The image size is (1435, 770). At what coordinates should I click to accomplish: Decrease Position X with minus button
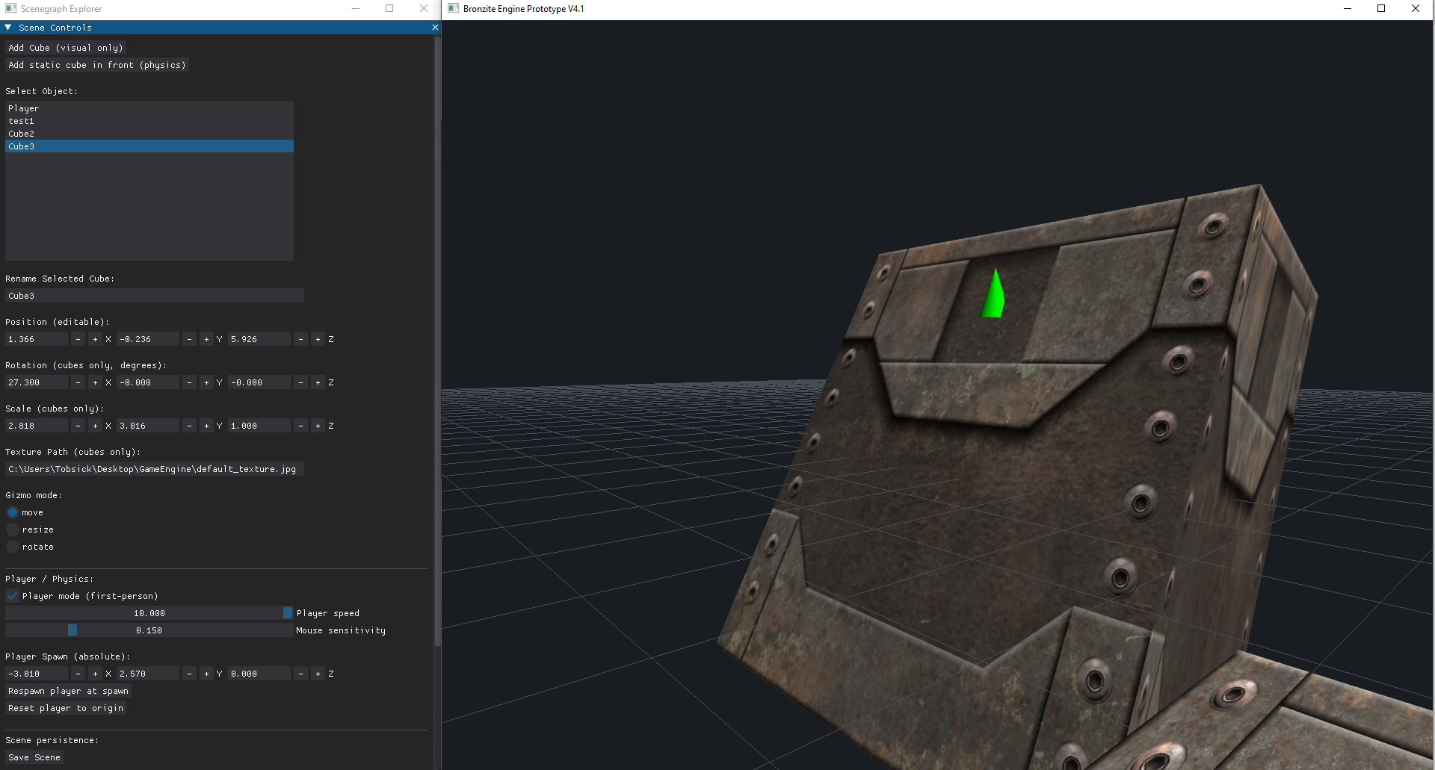tap(78, 339)
